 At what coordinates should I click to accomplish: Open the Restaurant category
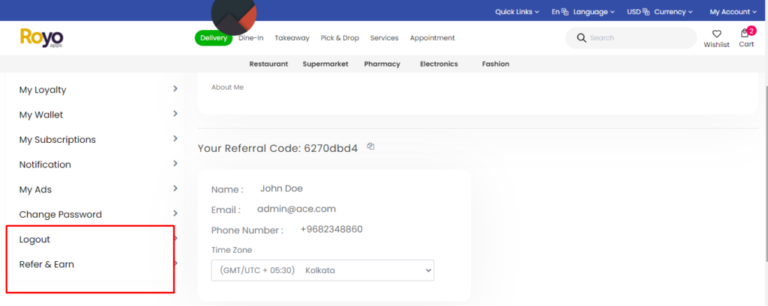click(x=268, y=64)
